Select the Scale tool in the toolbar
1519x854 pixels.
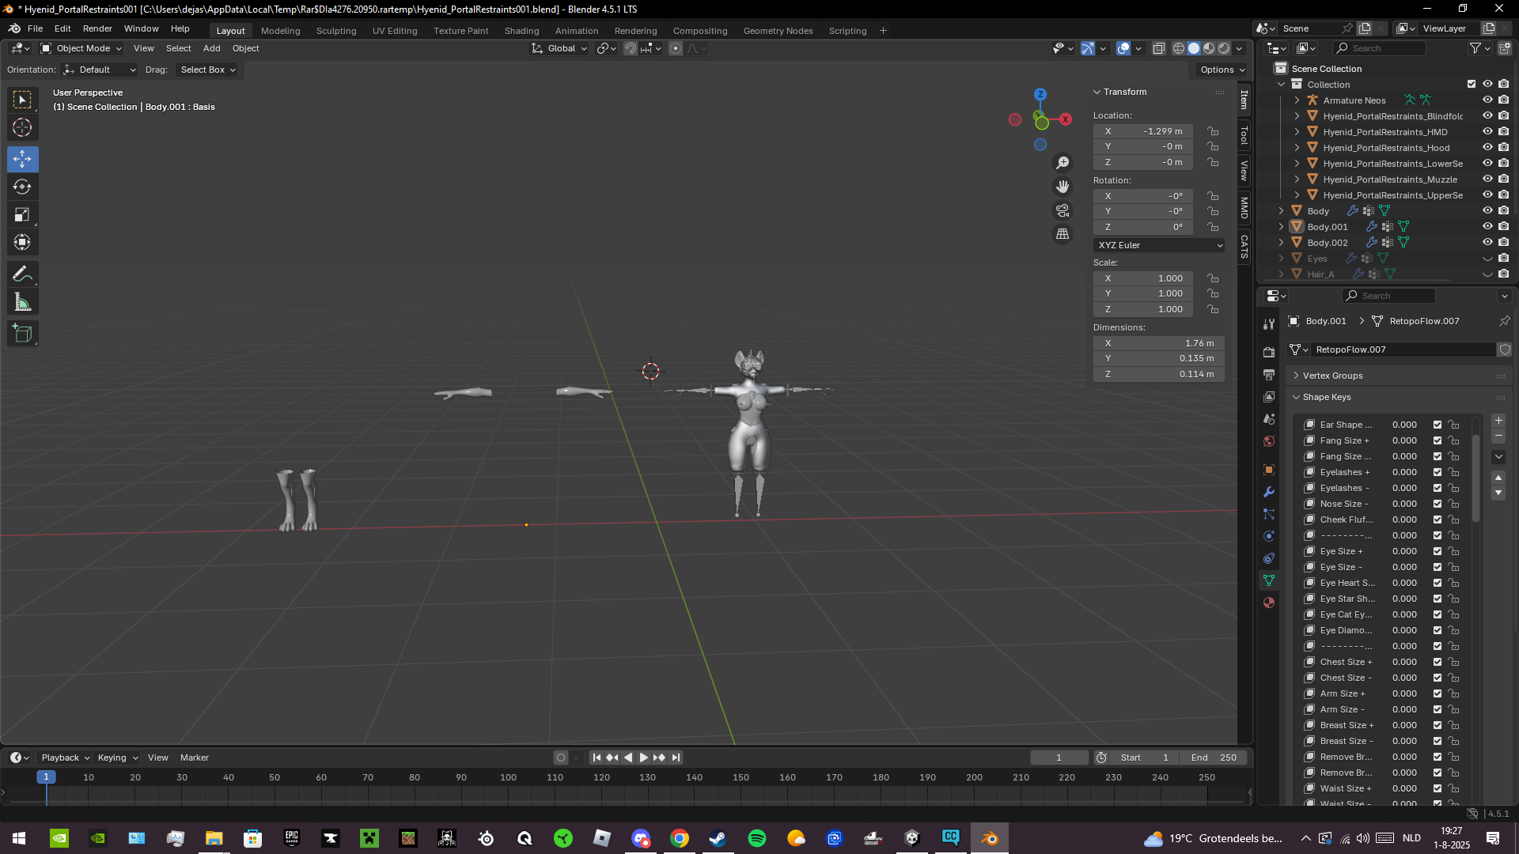click(22, 215)
